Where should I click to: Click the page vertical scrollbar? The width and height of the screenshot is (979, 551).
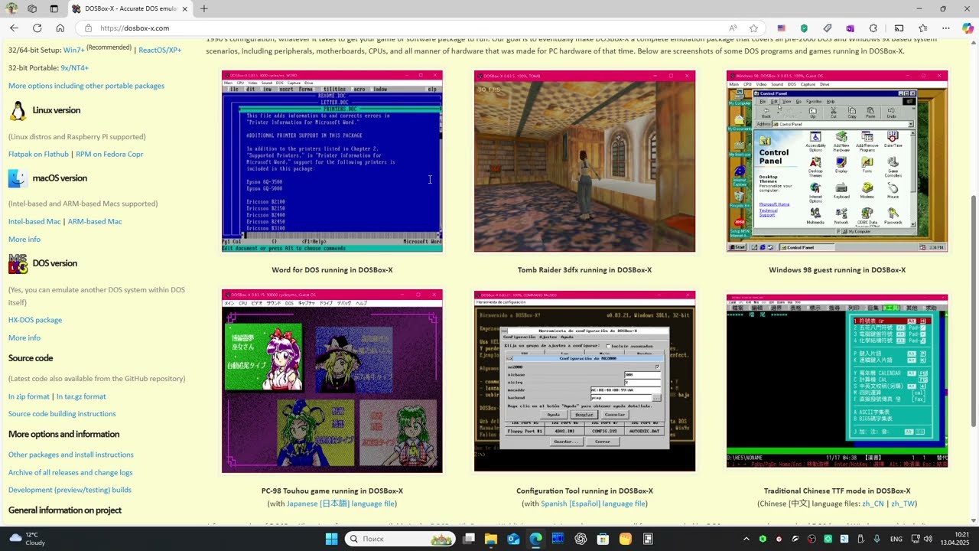(974, 311)
